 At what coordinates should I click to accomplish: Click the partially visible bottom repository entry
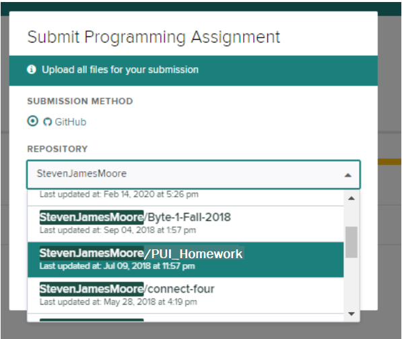click(x=185, y=317)
